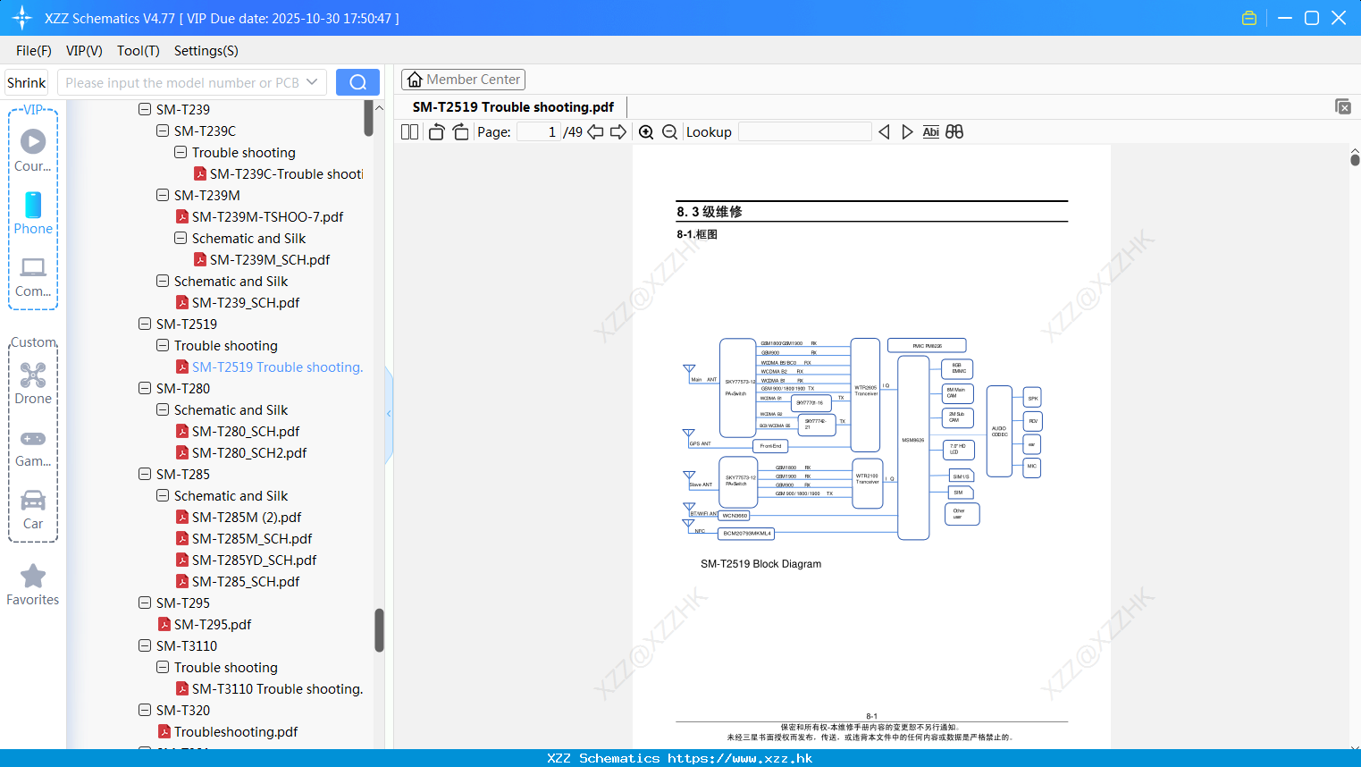Click the yellow toolbox icon in title bar
Image resolution: width=1361 pixels, height=767 pixels.
point(1249,18)
